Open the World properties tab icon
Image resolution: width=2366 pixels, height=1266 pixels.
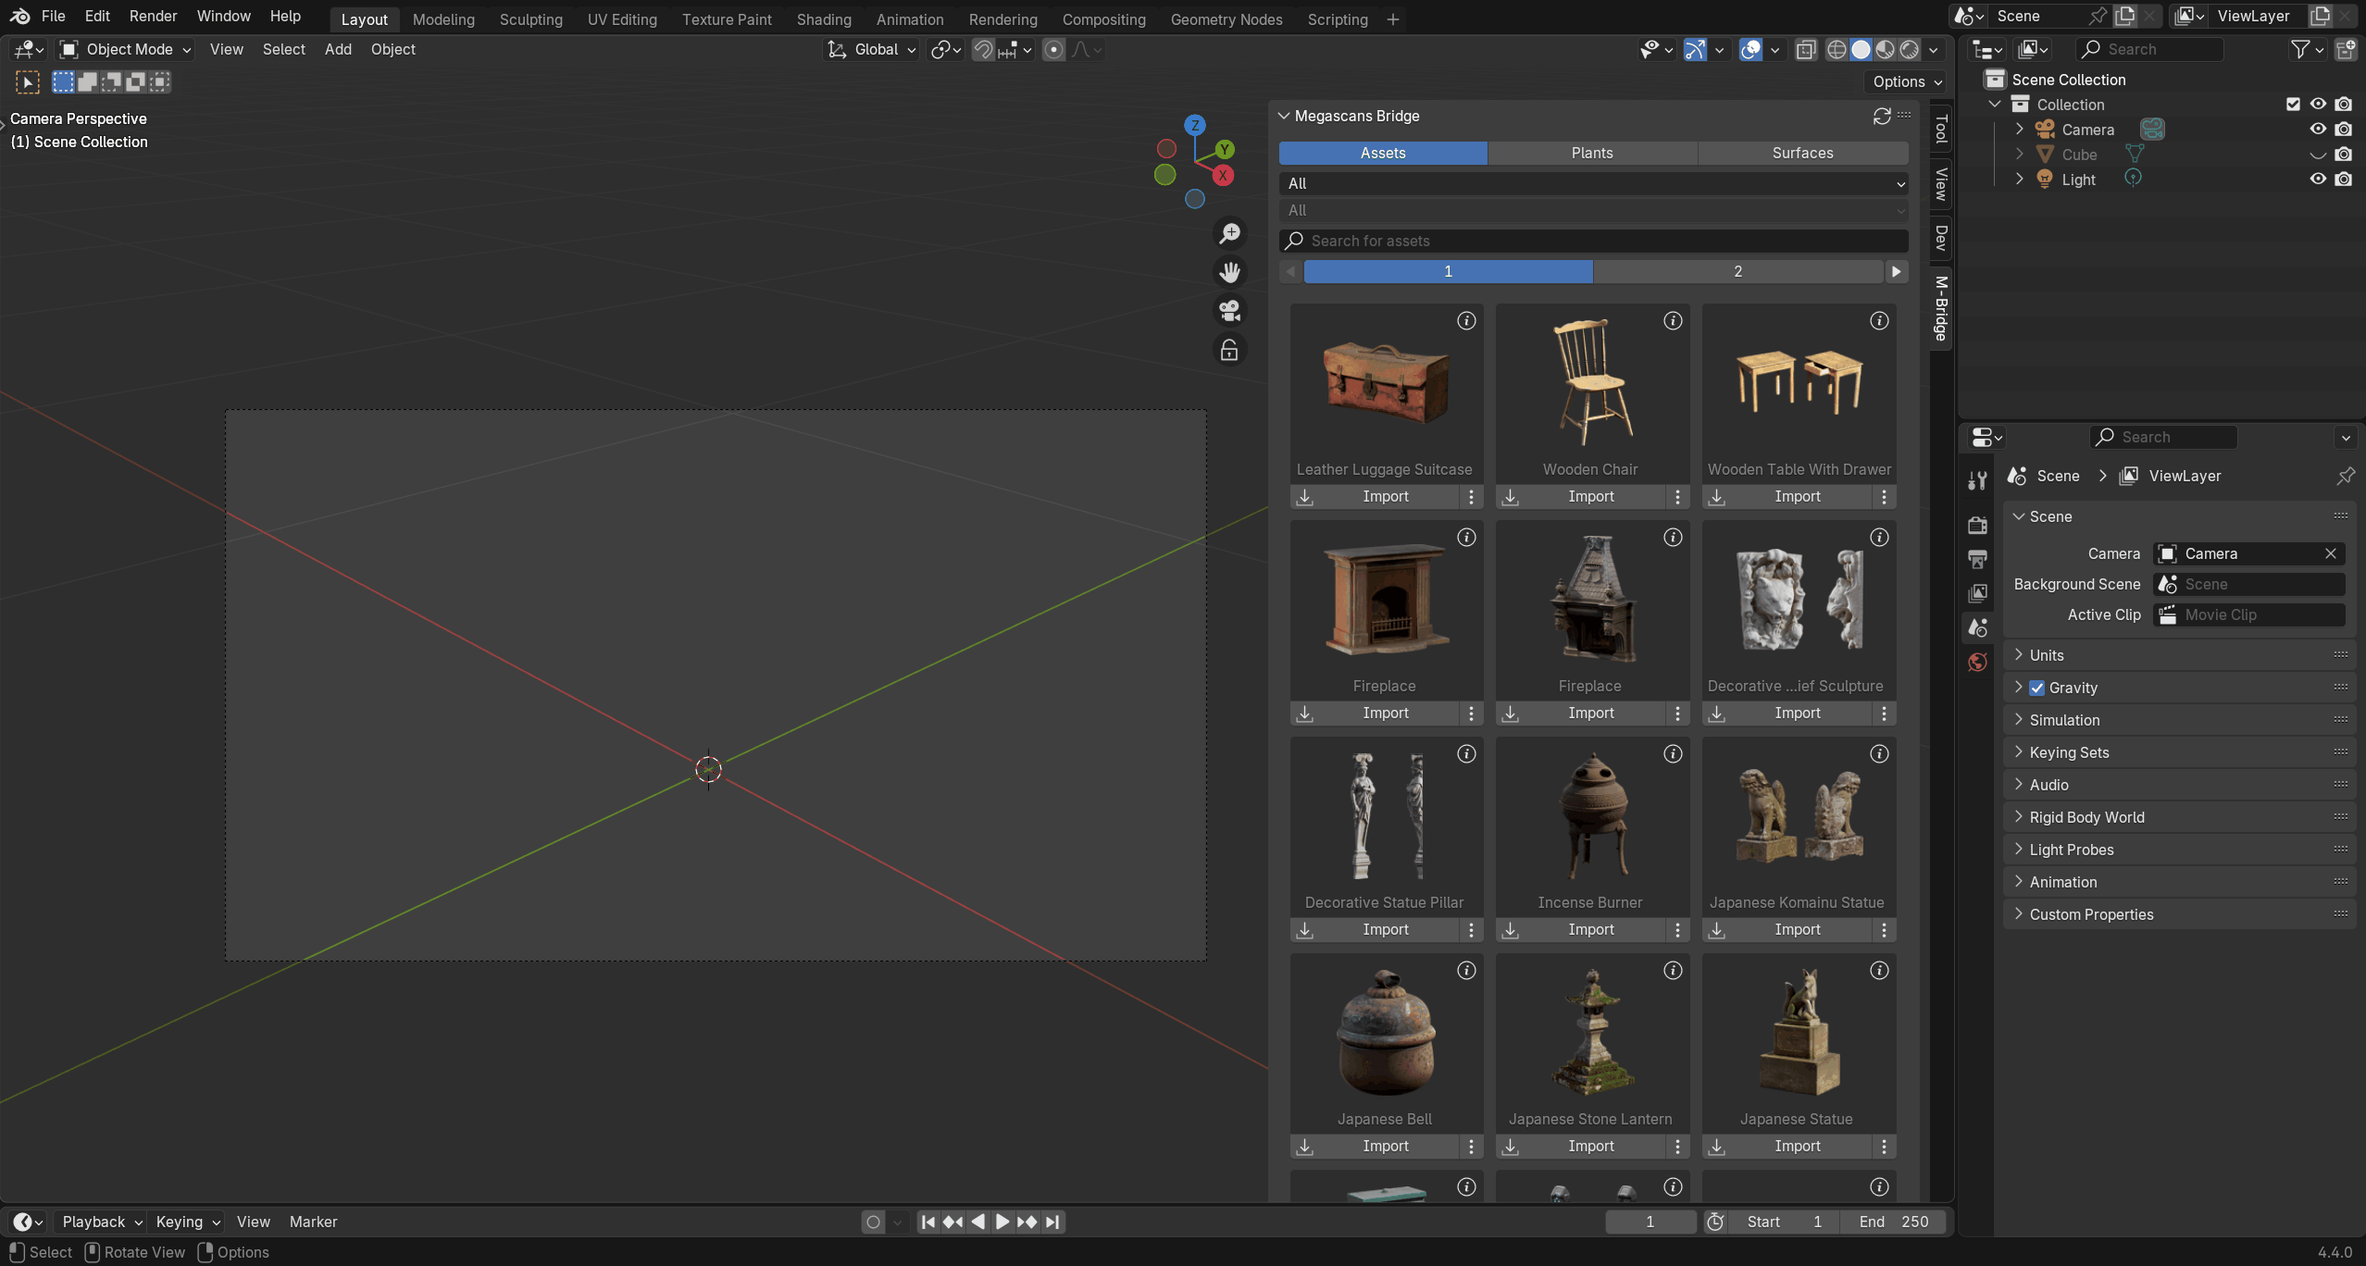pos(1978,662)
